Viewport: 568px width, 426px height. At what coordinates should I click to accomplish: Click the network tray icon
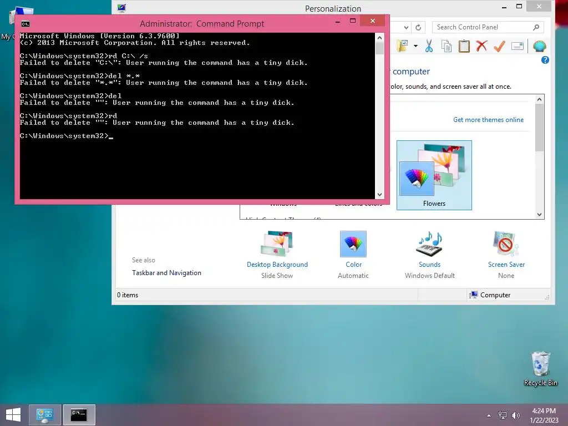pyautogui.click(x=503, y=415)
